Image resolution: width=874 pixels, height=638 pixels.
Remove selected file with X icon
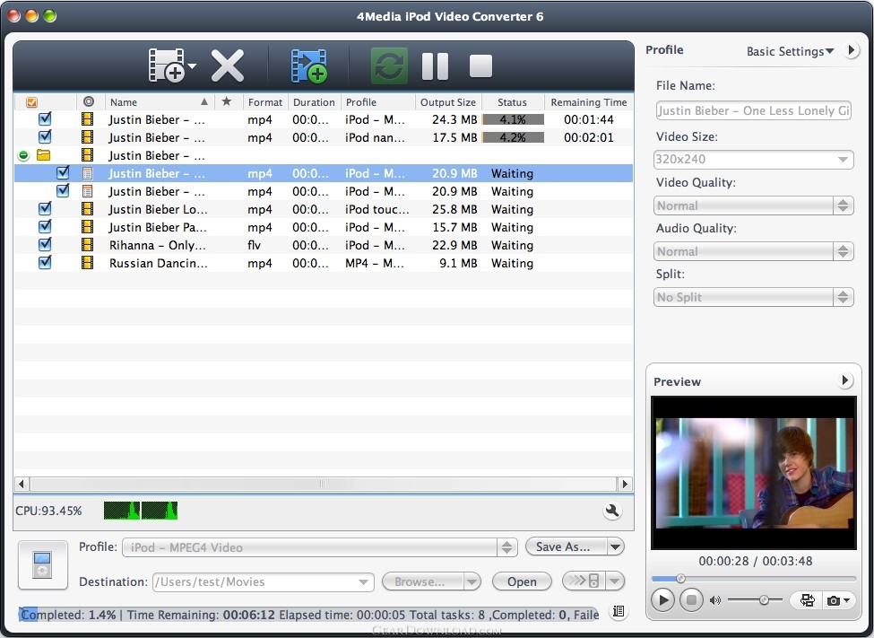coord(228,66)
